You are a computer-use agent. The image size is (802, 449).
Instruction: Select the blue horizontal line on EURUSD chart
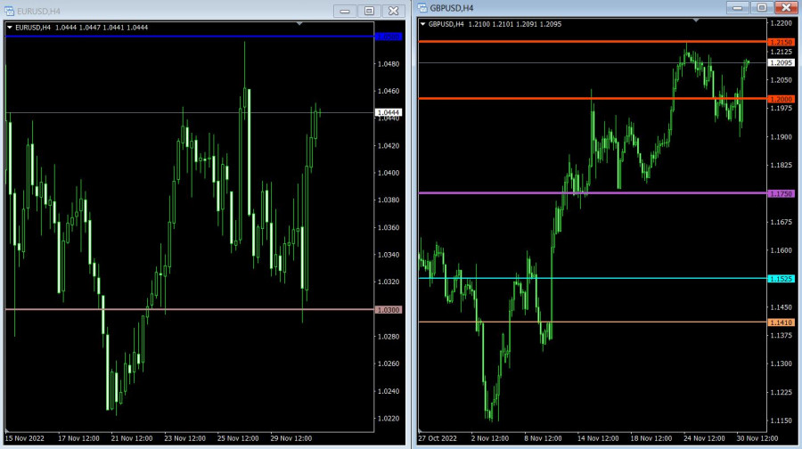(x=178, y=37)
